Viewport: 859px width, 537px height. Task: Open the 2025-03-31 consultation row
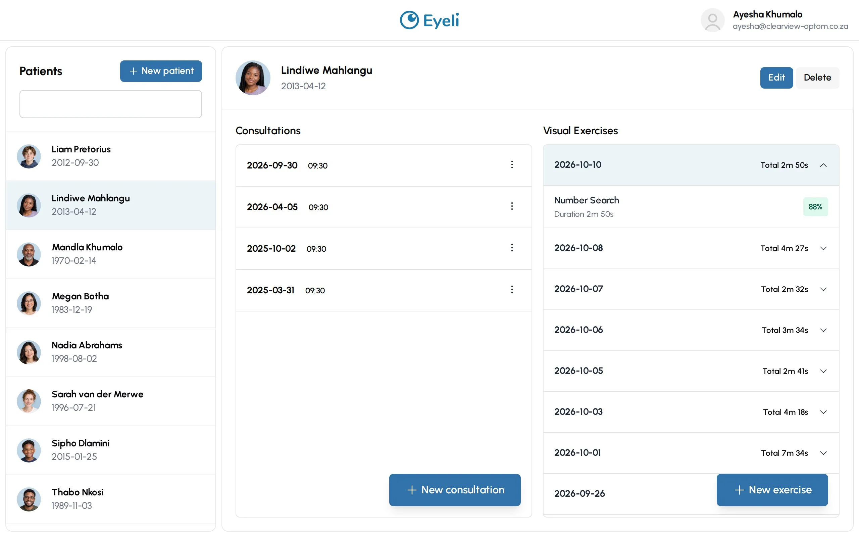pos(384,290)
